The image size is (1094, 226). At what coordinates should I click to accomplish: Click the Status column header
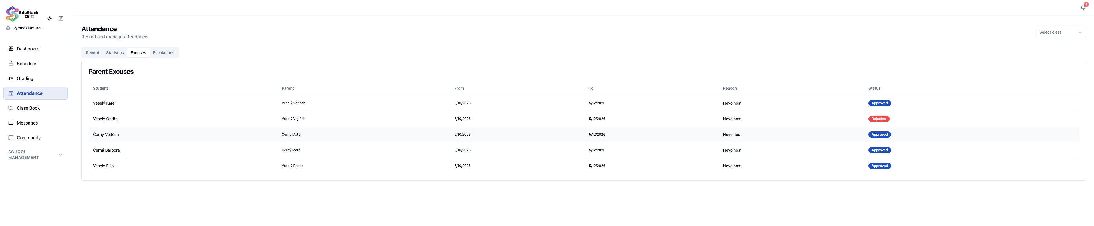tap(874, 89)
